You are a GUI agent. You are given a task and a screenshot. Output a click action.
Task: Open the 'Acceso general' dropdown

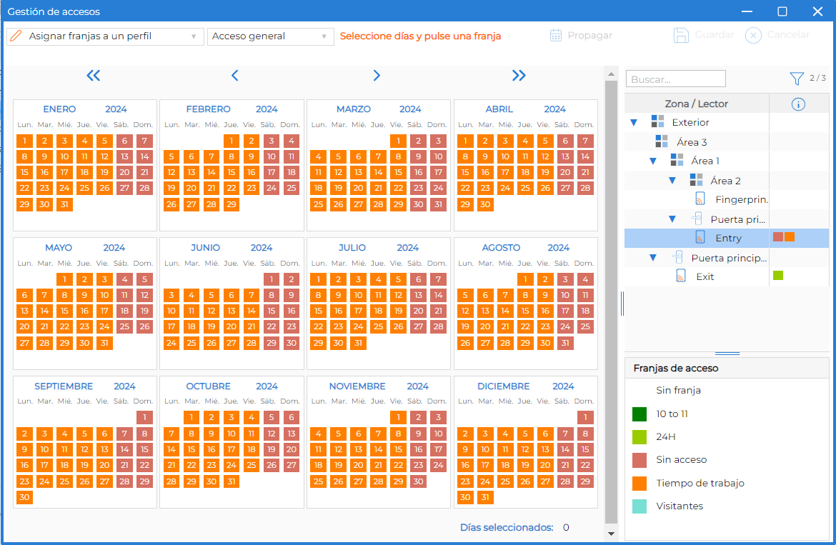click(270, 36)
